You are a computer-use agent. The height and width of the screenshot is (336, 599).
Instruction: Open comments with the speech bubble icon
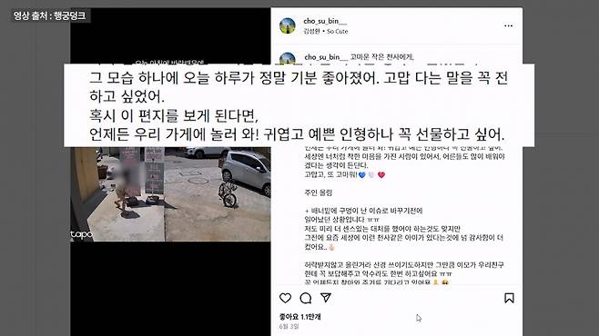[306, 298]
